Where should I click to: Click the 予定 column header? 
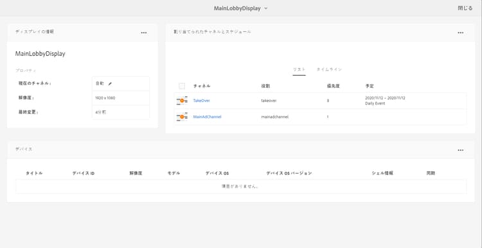tap(369, 86)
